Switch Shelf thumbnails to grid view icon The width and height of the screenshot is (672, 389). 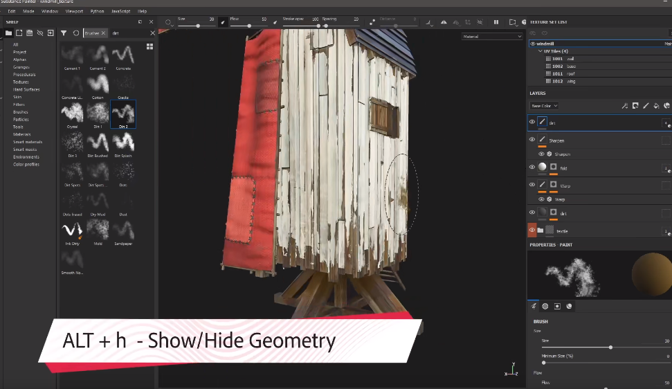149,46
